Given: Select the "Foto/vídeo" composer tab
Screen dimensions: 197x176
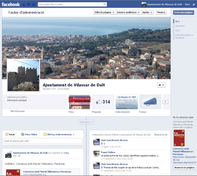Looking at the screenshot, I should coord(29,134).
